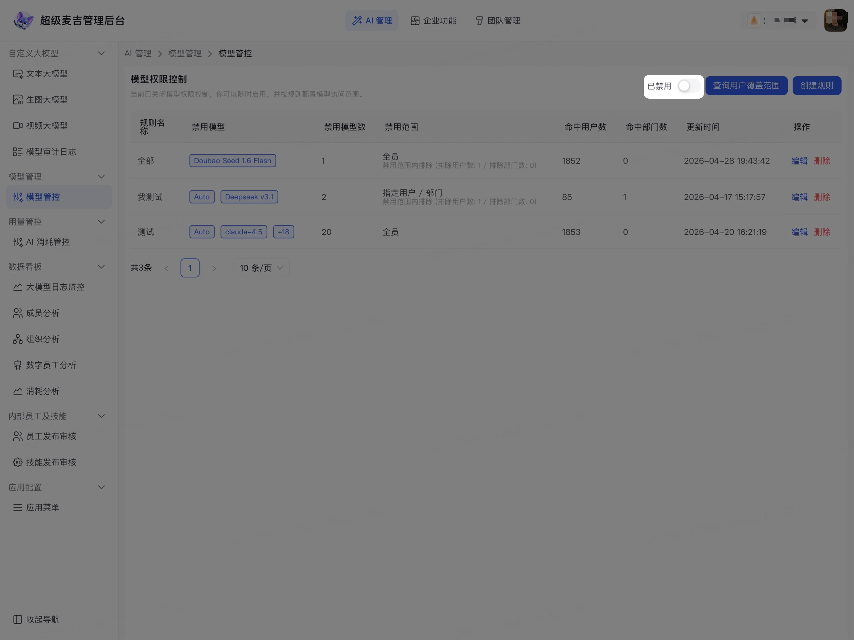This screenshot has width=854, height=640.
Task: Click 编辑 for the 全部 rule
Action: point(799,161)
